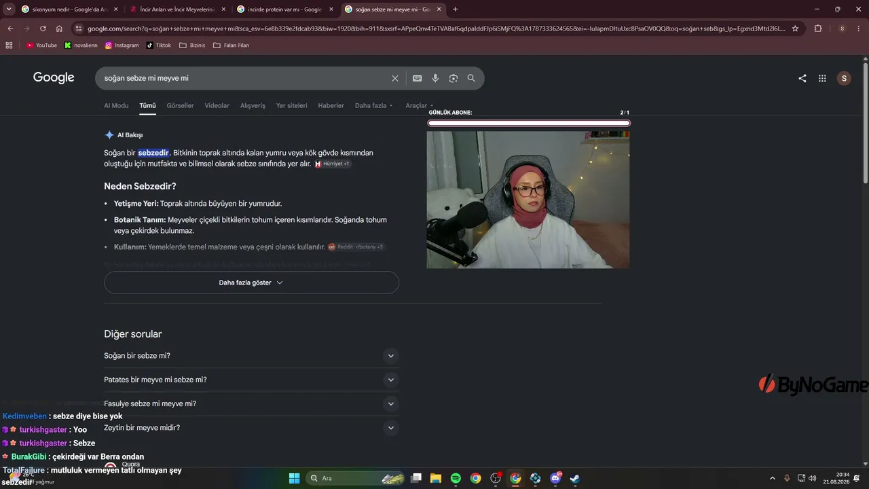This screenshot has width=869, height=489.
Task: Go back to the previous page
Action: click(10, 29)
